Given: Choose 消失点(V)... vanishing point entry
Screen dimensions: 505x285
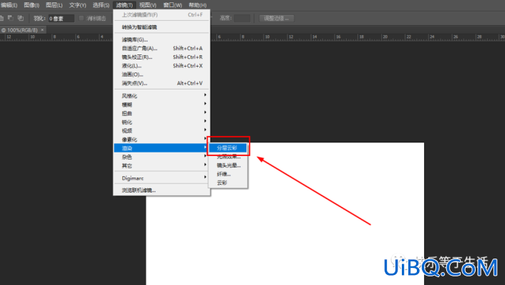Looking at the screenshot, I should [162, 83].
